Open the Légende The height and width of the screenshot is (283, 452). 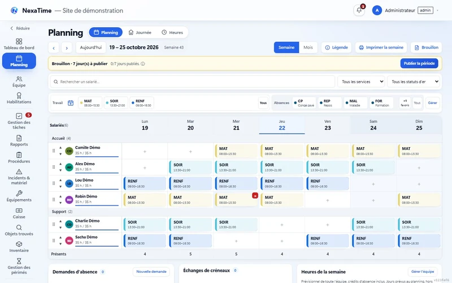[336, 48]
